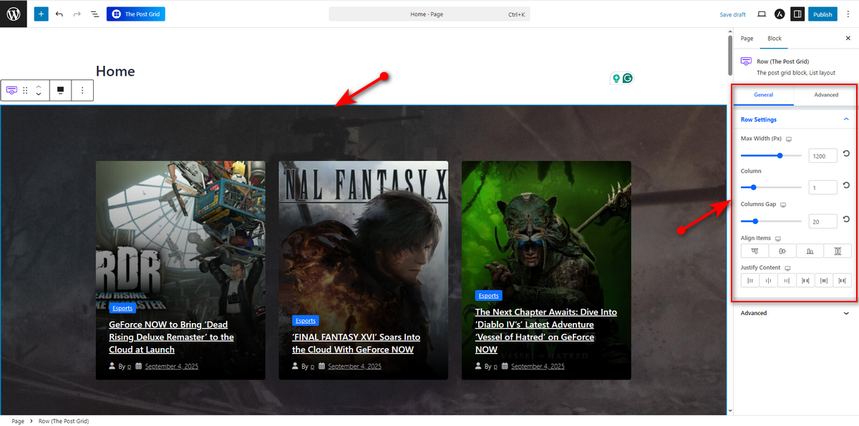This screenshot has width=859, height=426.
Task: Open the block toolbar options menu
Action: [82, 90]
